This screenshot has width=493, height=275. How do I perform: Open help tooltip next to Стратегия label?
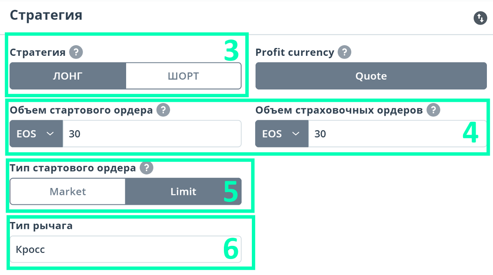coord(76,53)
